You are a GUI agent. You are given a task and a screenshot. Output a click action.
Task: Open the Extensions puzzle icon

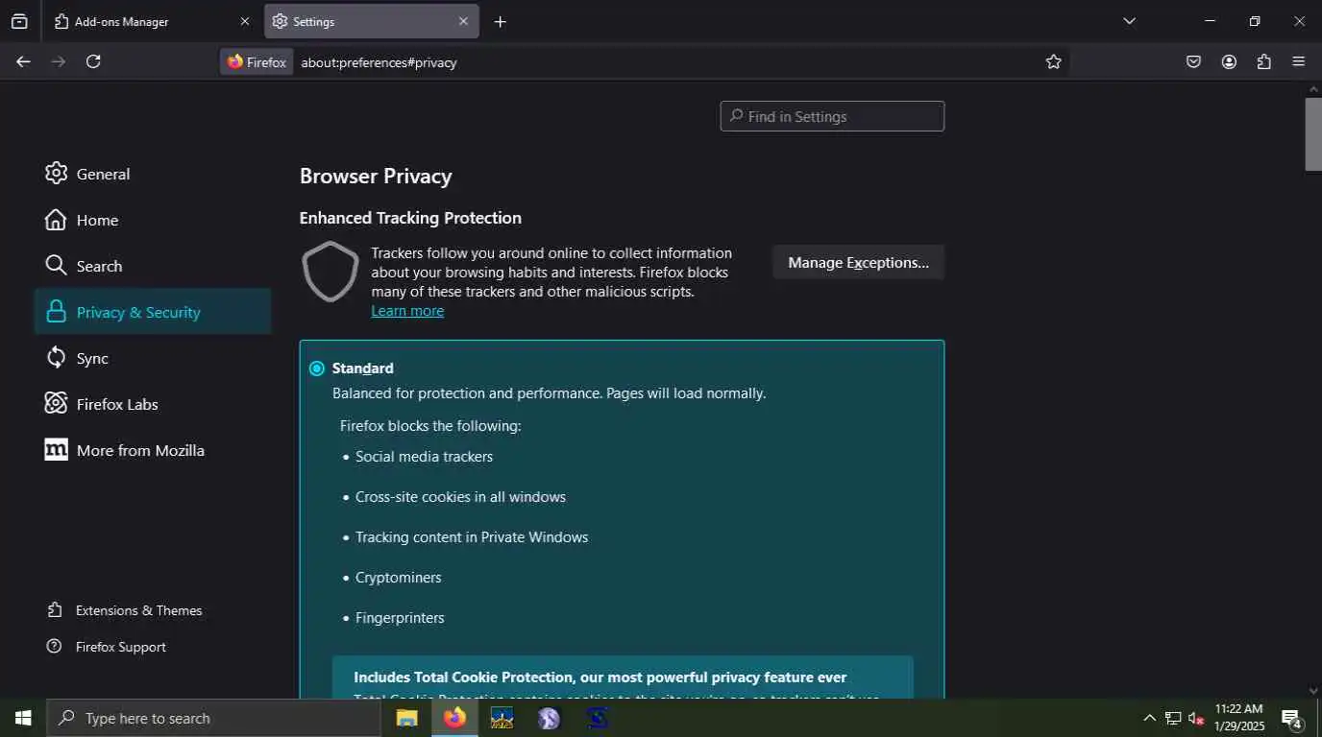(x=1263, y=61)
